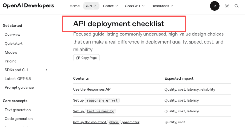Follow the Set up reasoning.effort link
245x127 pixels.
point(96,100)
